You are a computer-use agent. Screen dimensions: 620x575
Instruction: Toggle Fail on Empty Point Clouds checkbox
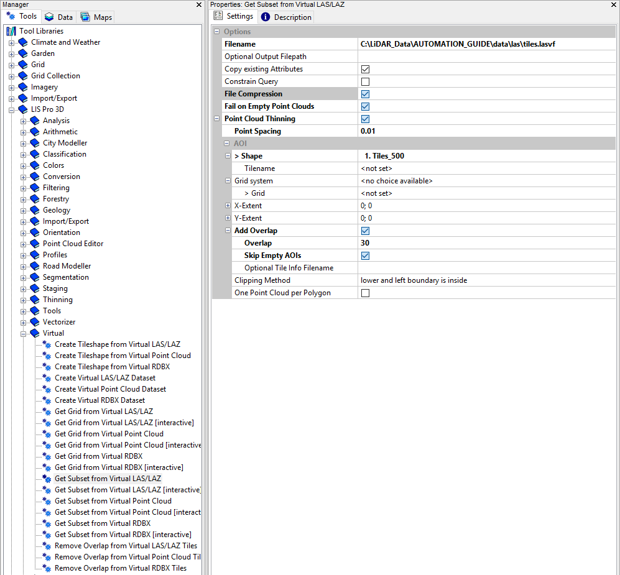[x=366, y=107]
